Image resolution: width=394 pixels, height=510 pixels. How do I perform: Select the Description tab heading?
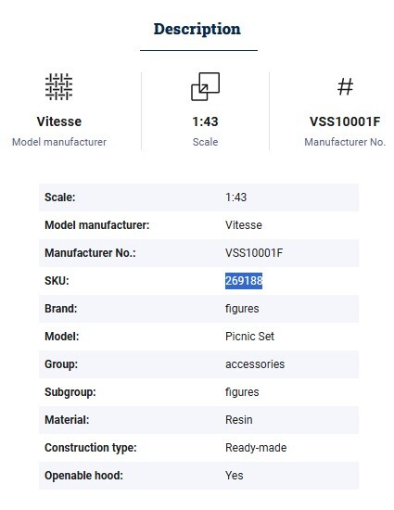(x=197, y=29)
